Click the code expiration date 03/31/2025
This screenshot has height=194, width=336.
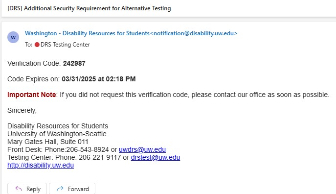(x=79, y=79)
